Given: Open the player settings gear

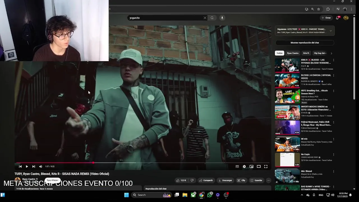Looking at the screenshot, I should click(x=244, y=166).
